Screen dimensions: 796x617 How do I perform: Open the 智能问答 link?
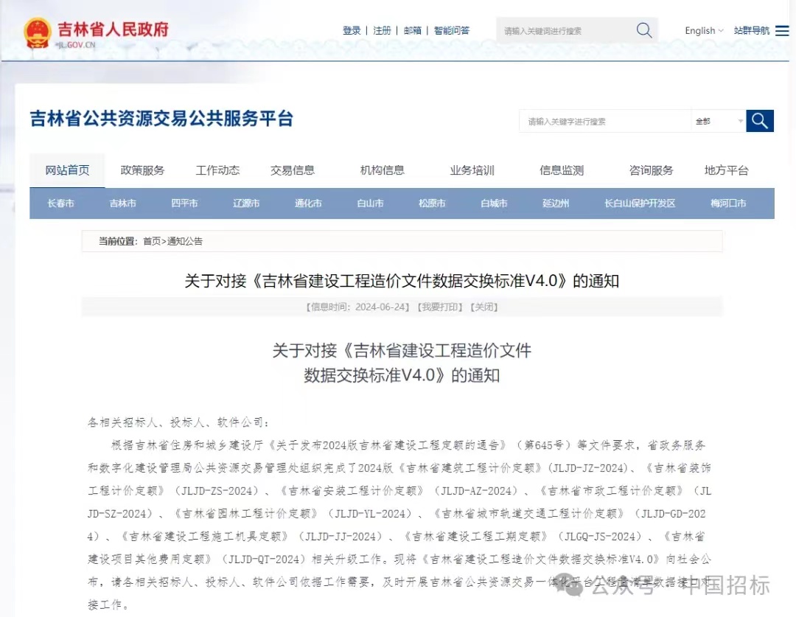tap(452, 30)
